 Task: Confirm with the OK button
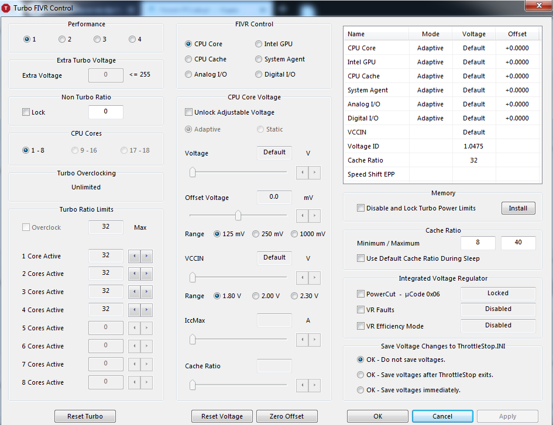coord(377,416)
